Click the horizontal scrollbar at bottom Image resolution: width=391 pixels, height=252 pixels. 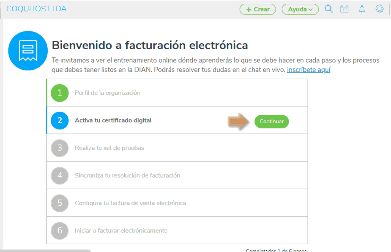[x=45, y=251]
